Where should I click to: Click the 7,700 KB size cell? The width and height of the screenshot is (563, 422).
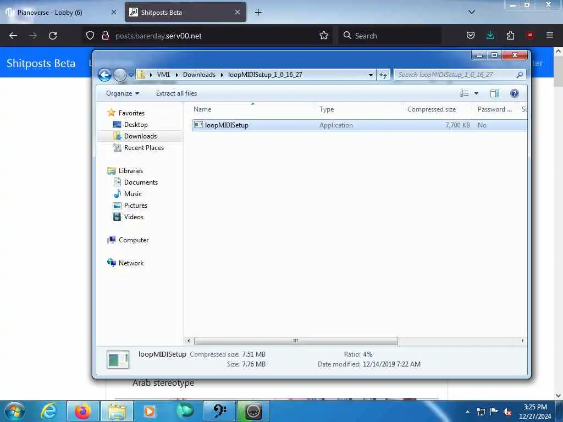(457, 125)
